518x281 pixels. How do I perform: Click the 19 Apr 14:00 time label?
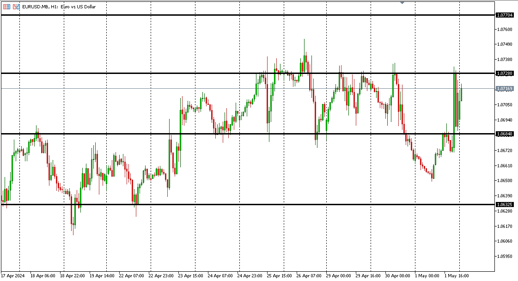click(102, 276)
